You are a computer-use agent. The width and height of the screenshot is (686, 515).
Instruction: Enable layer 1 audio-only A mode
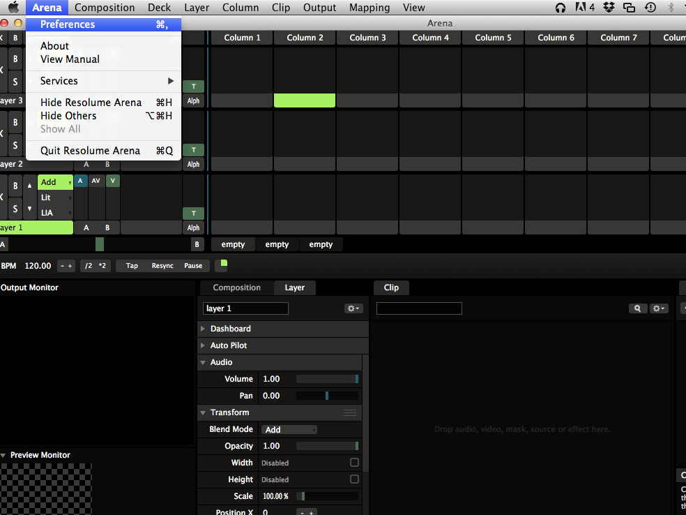click(x=80, y=181)
